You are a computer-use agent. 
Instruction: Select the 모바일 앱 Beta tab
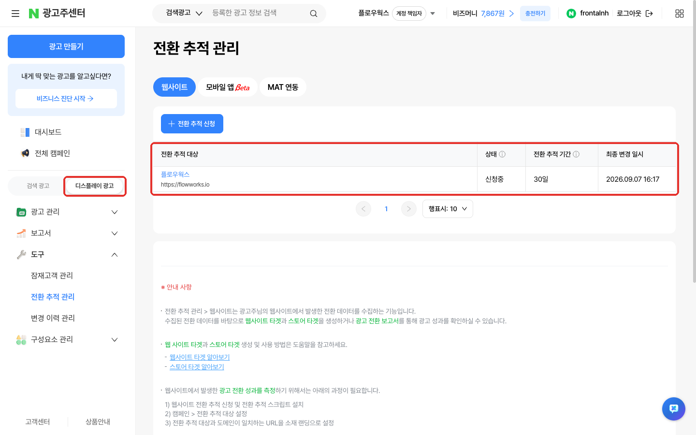pos(228,87)
